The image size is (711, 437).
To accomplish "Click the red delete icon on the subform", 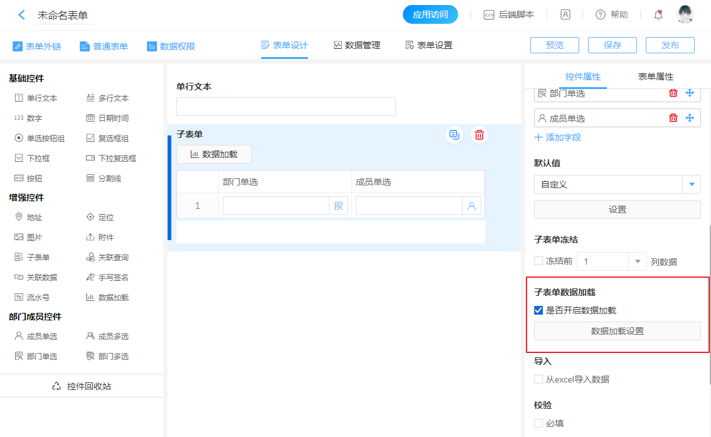I will coord(479,135).
